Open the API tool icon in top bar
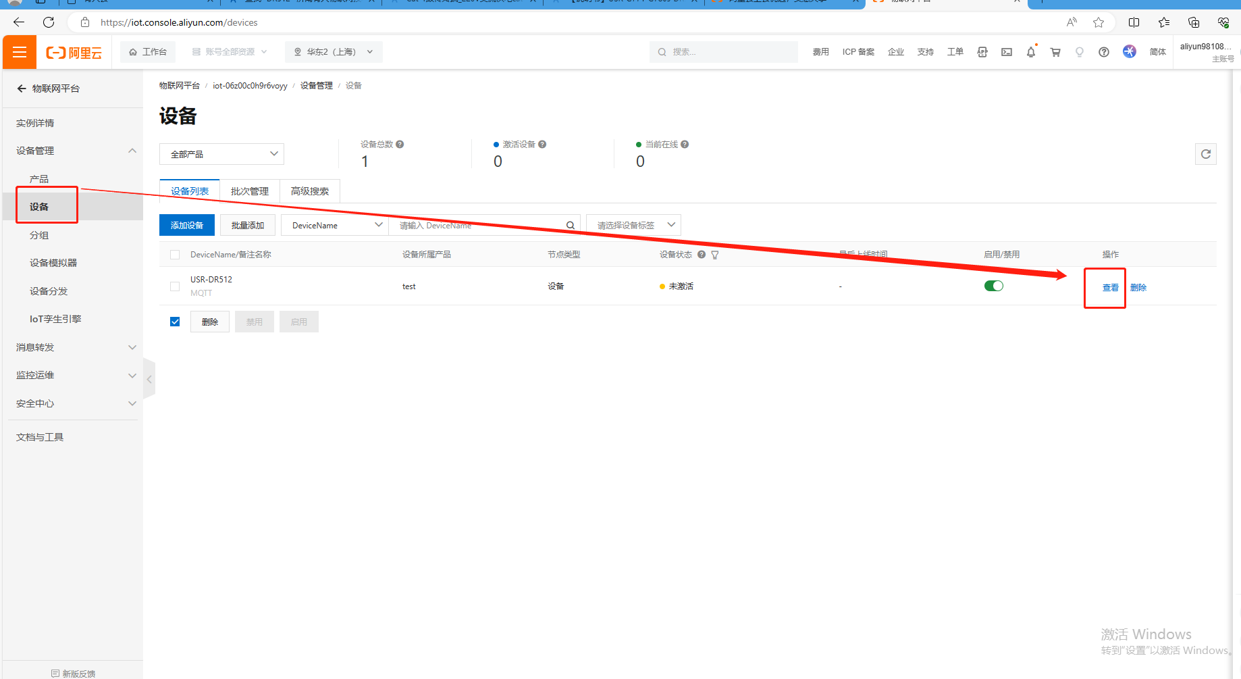Image resolution: width=1241 pixels, height=679 pixels. pyautogui.click(x=982, y=52)
